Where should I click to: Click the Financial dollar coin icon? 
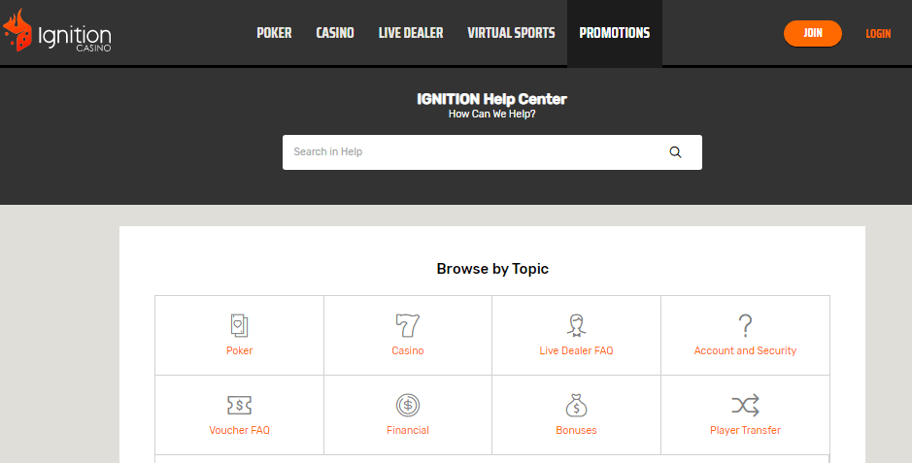click(x=408, y=405)
